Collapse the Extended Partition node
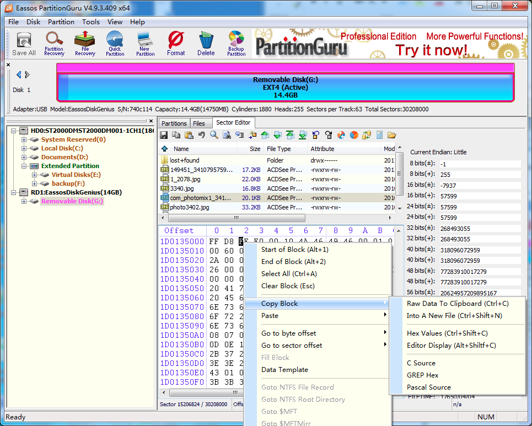 pyautogui.click(x=24, y=166)
